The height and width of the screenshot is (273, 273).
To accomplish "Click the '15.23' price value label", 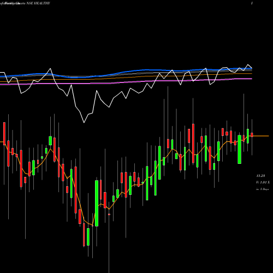I will point(260,176).
